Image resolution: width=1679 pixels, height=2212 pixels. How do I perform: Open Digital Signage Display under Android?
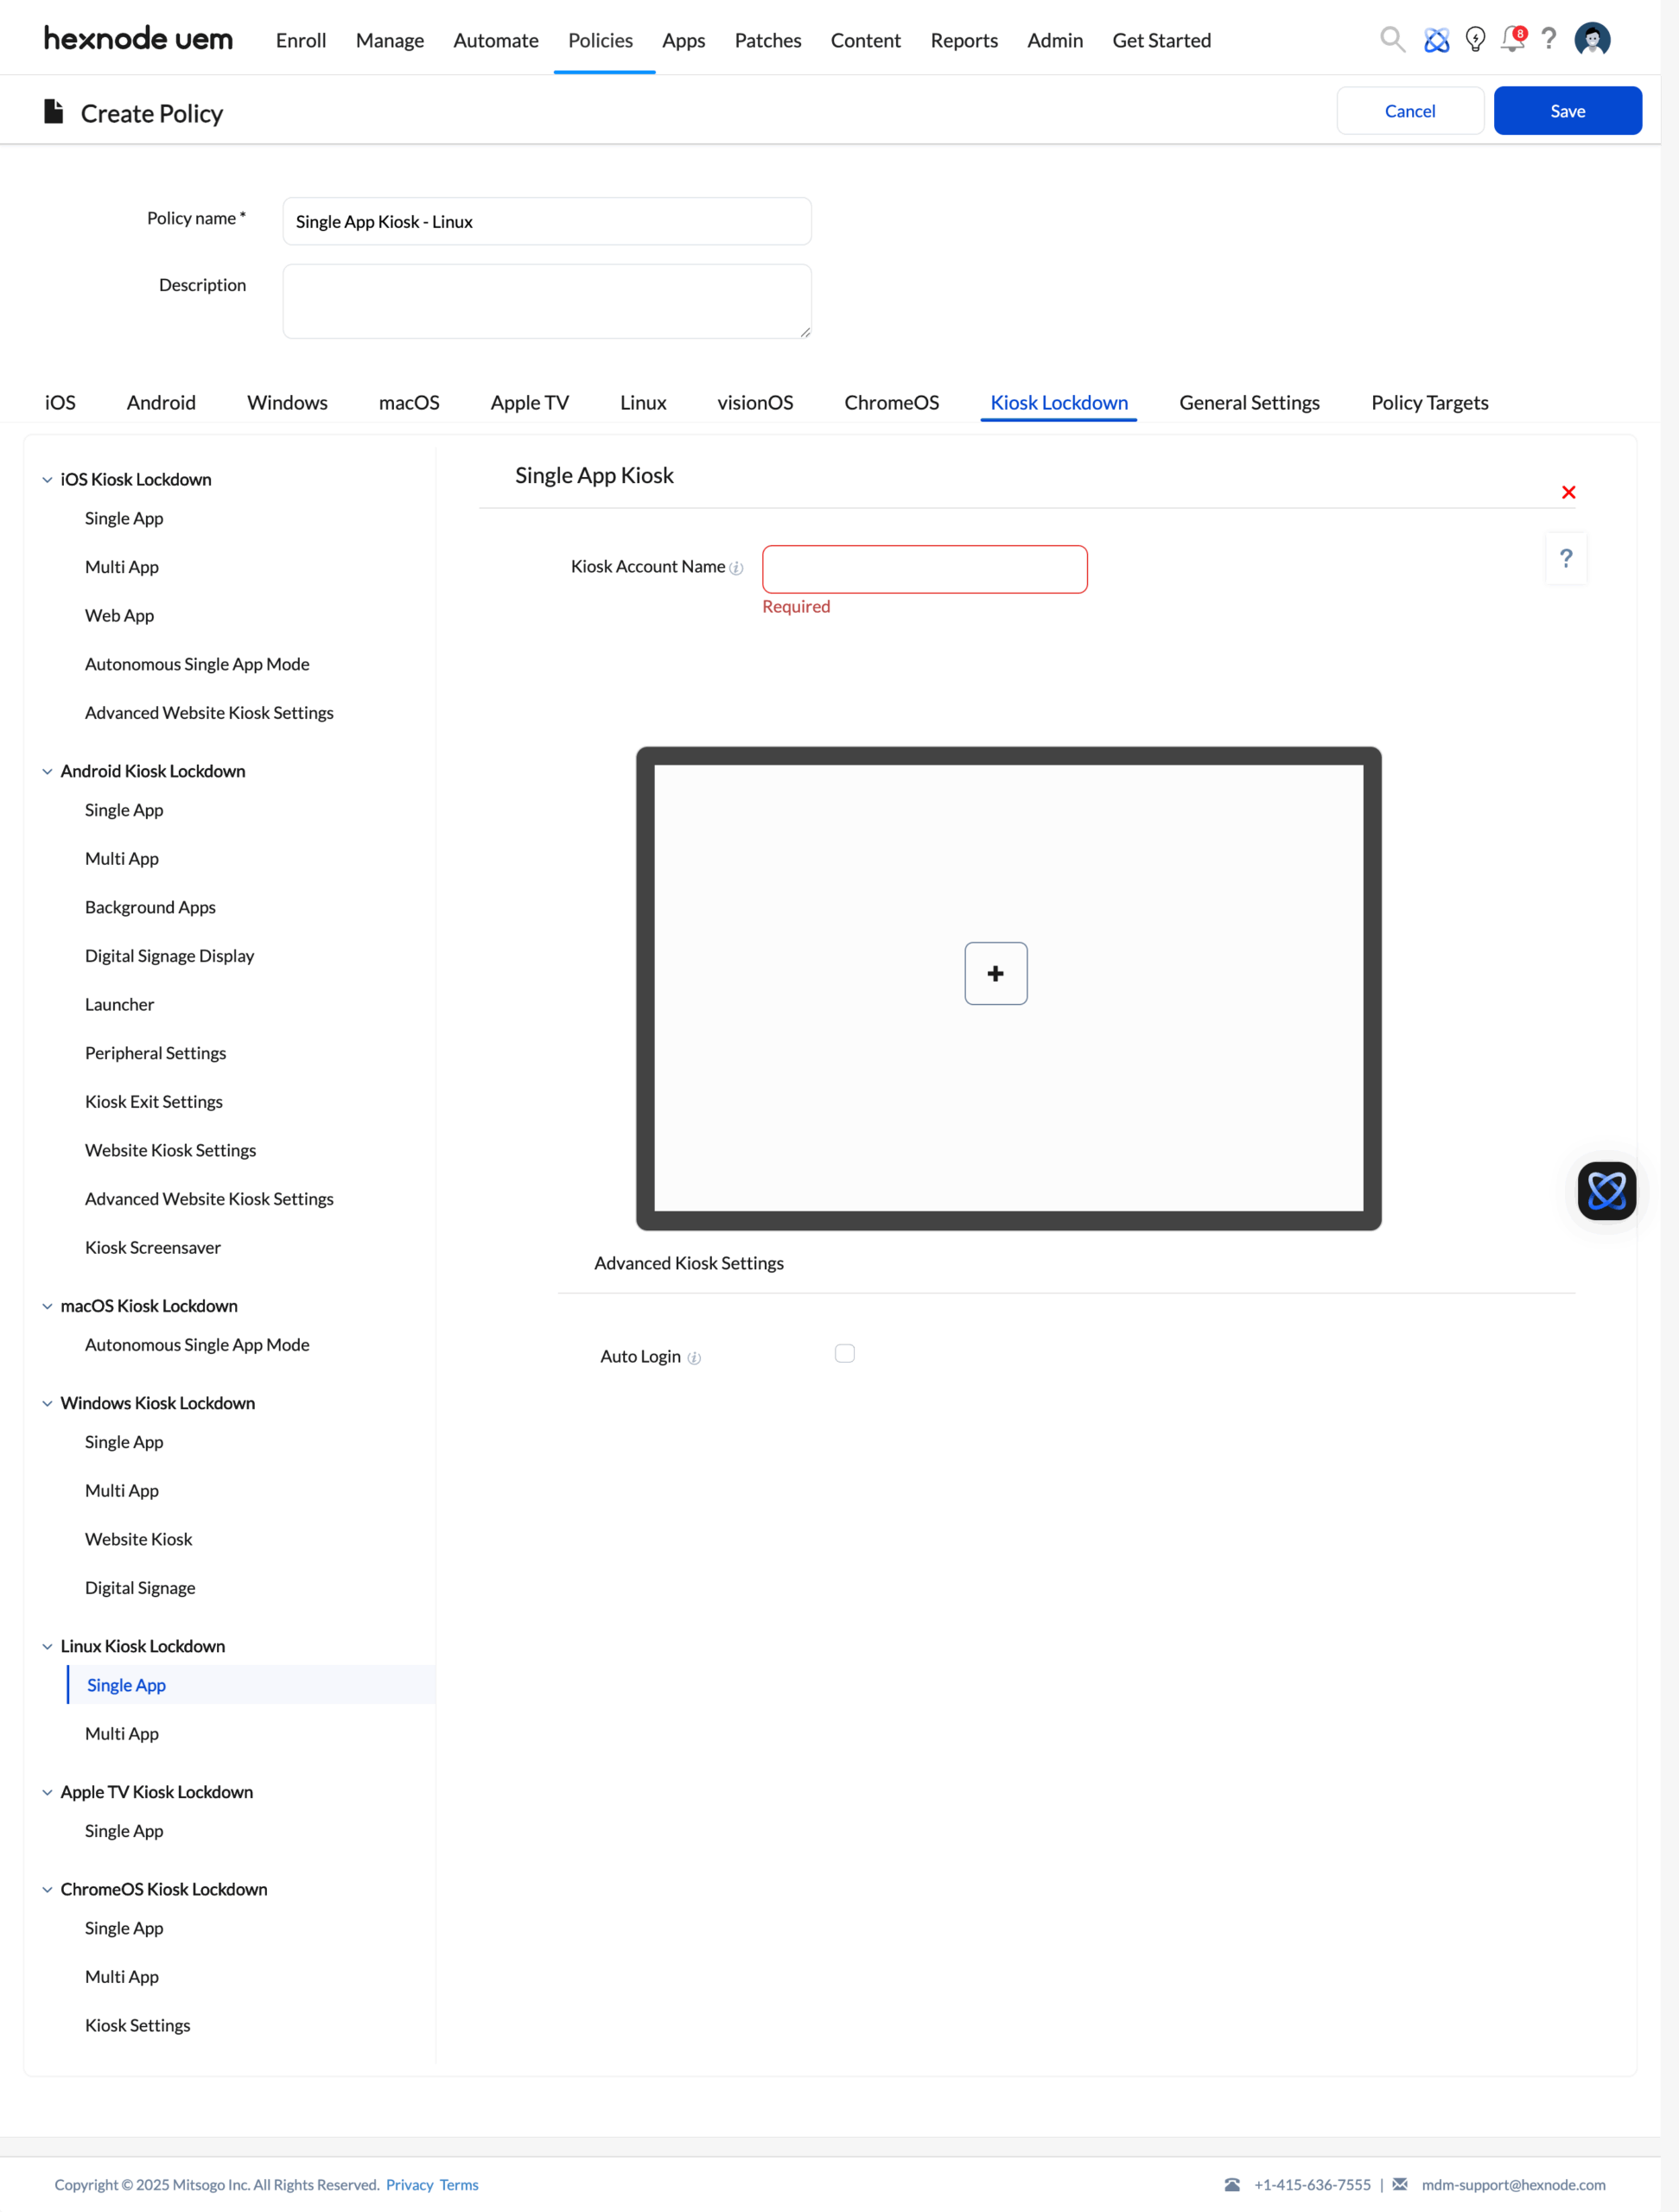(169, 956)
